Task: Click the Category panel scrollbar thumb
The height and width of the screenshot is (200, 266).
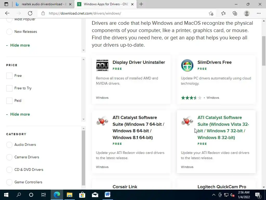Action: point(83,158)
